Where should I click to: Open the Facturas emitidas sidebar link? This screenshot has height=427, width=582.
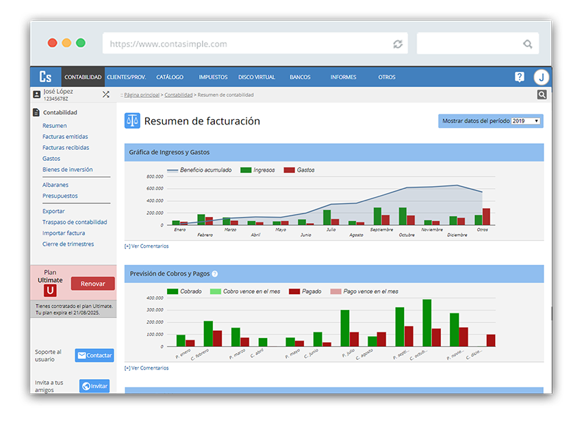[65, 137]
